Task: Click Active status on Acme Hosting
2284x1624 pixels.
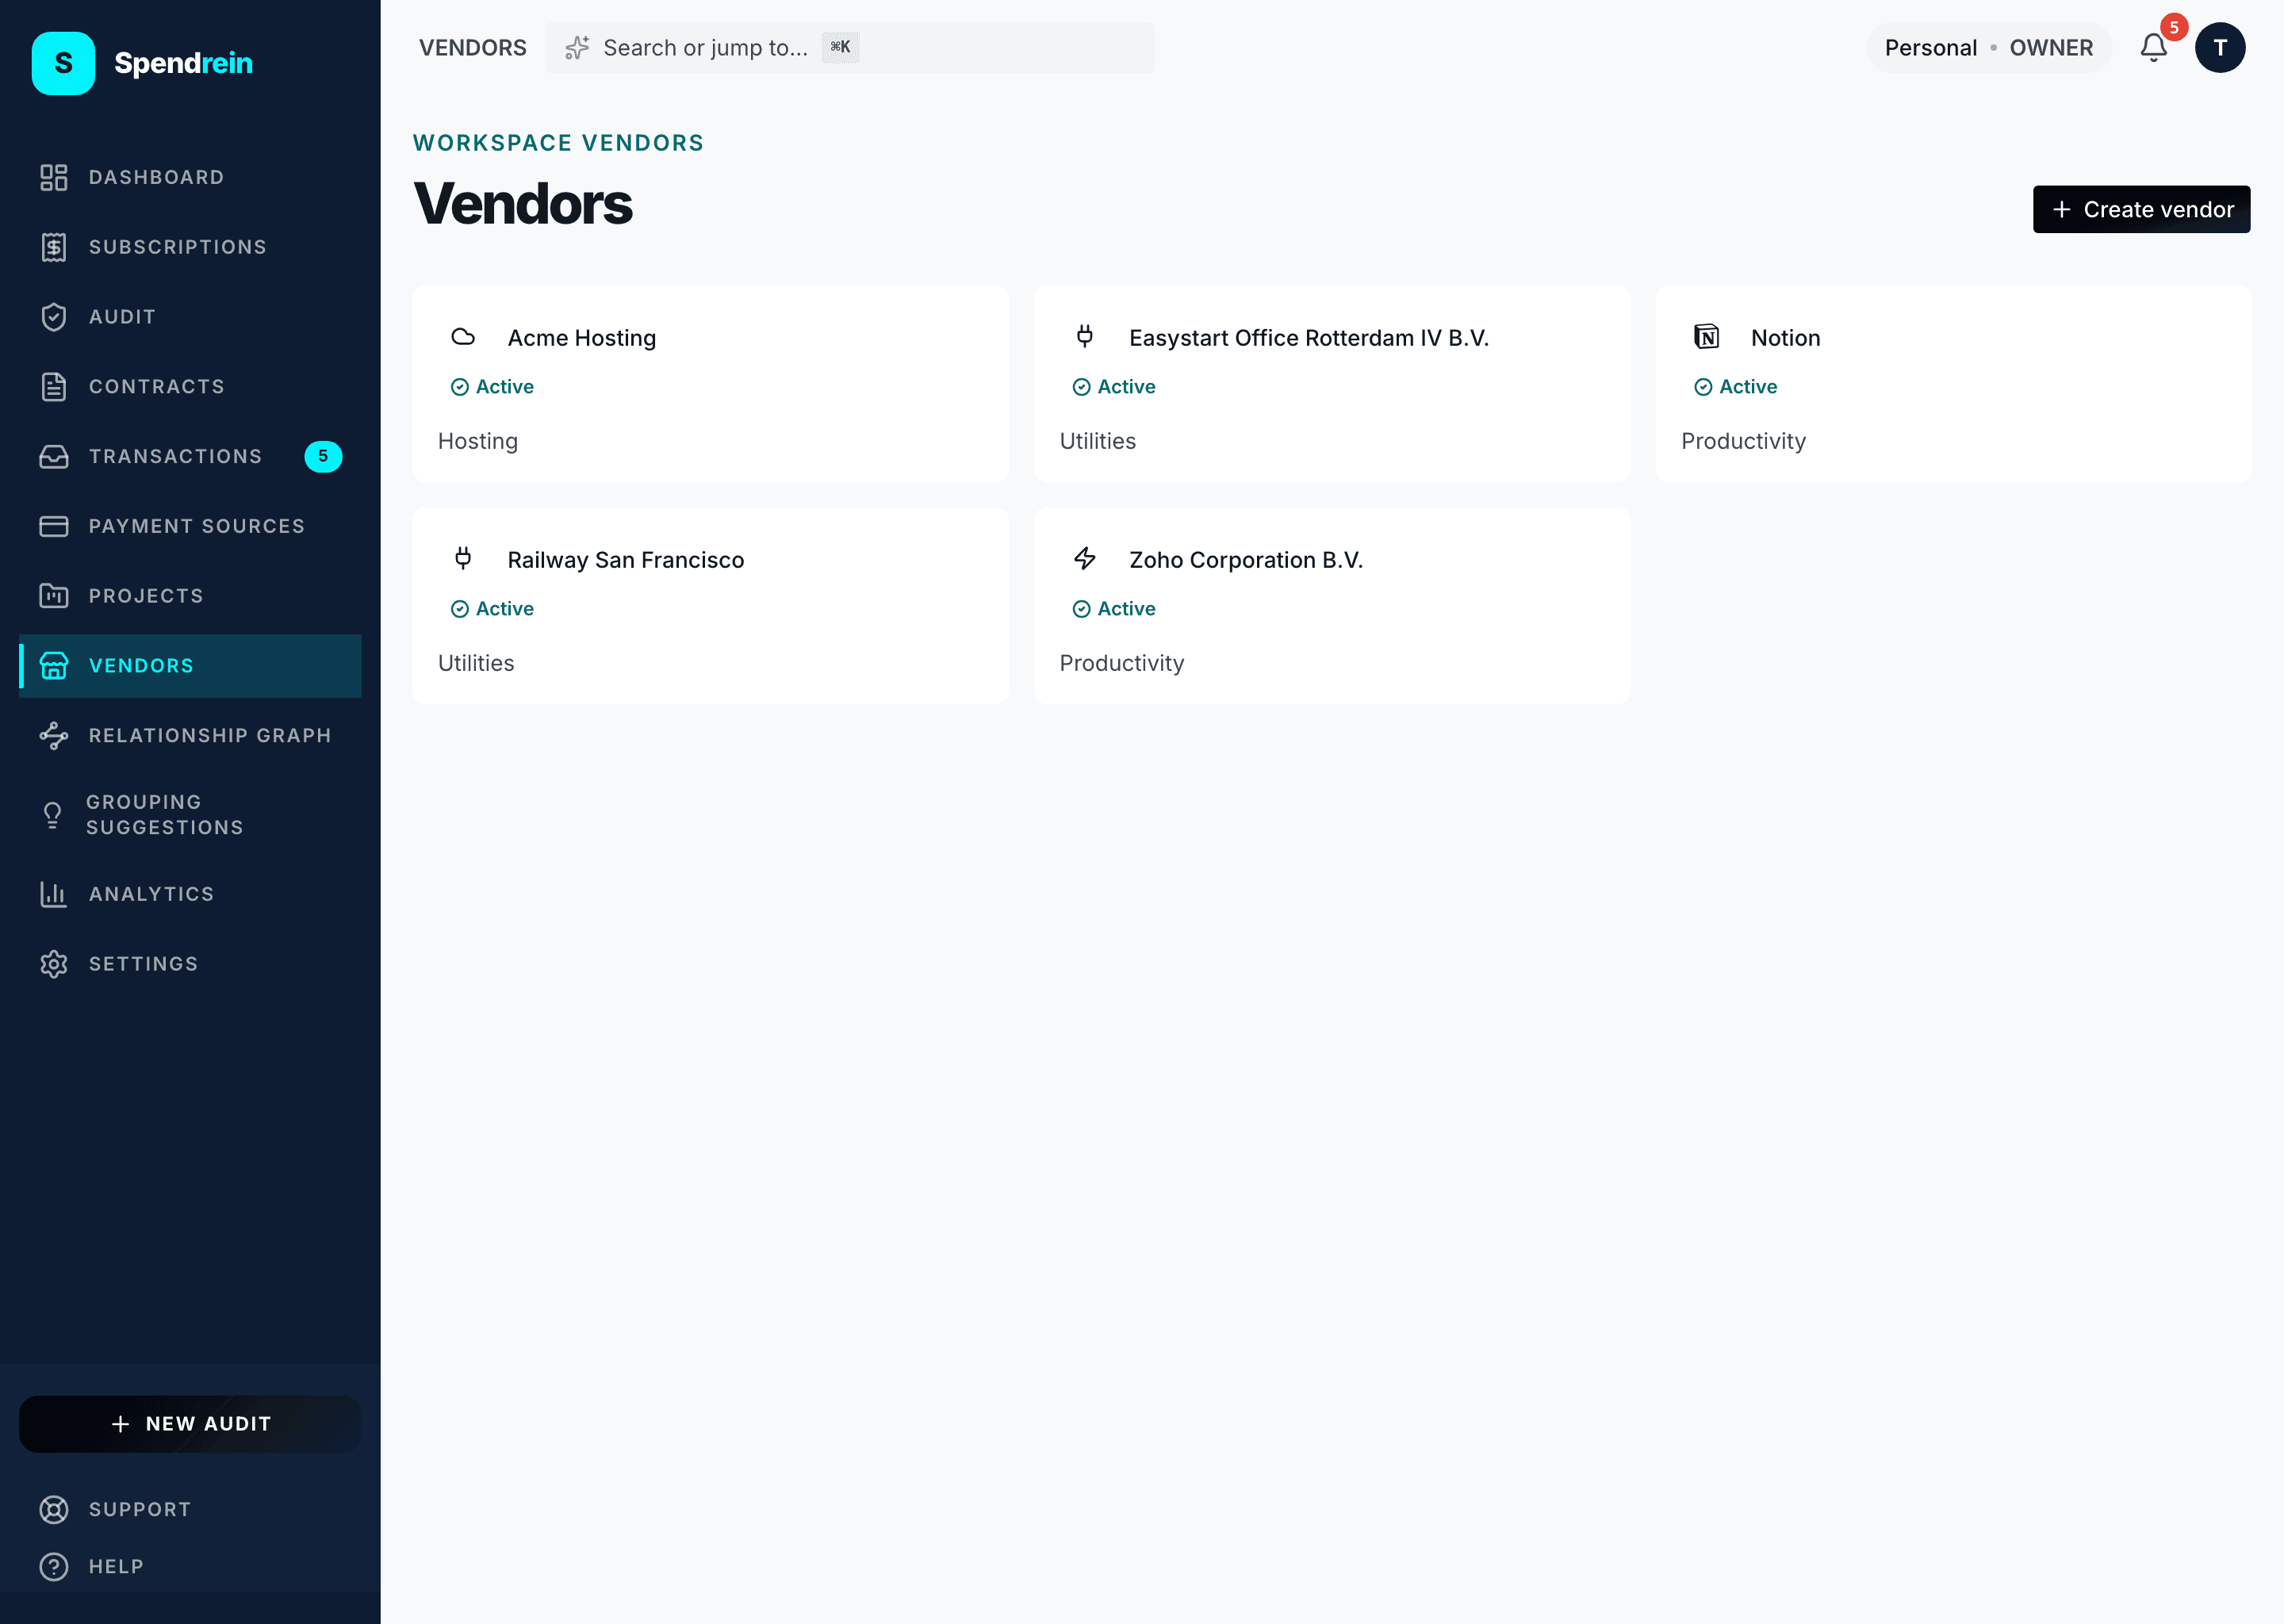Action: point(492,386)
